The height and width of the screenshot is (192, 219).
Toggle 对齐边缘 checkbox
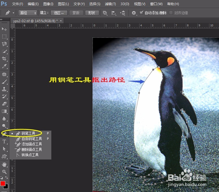click(171, 13)
